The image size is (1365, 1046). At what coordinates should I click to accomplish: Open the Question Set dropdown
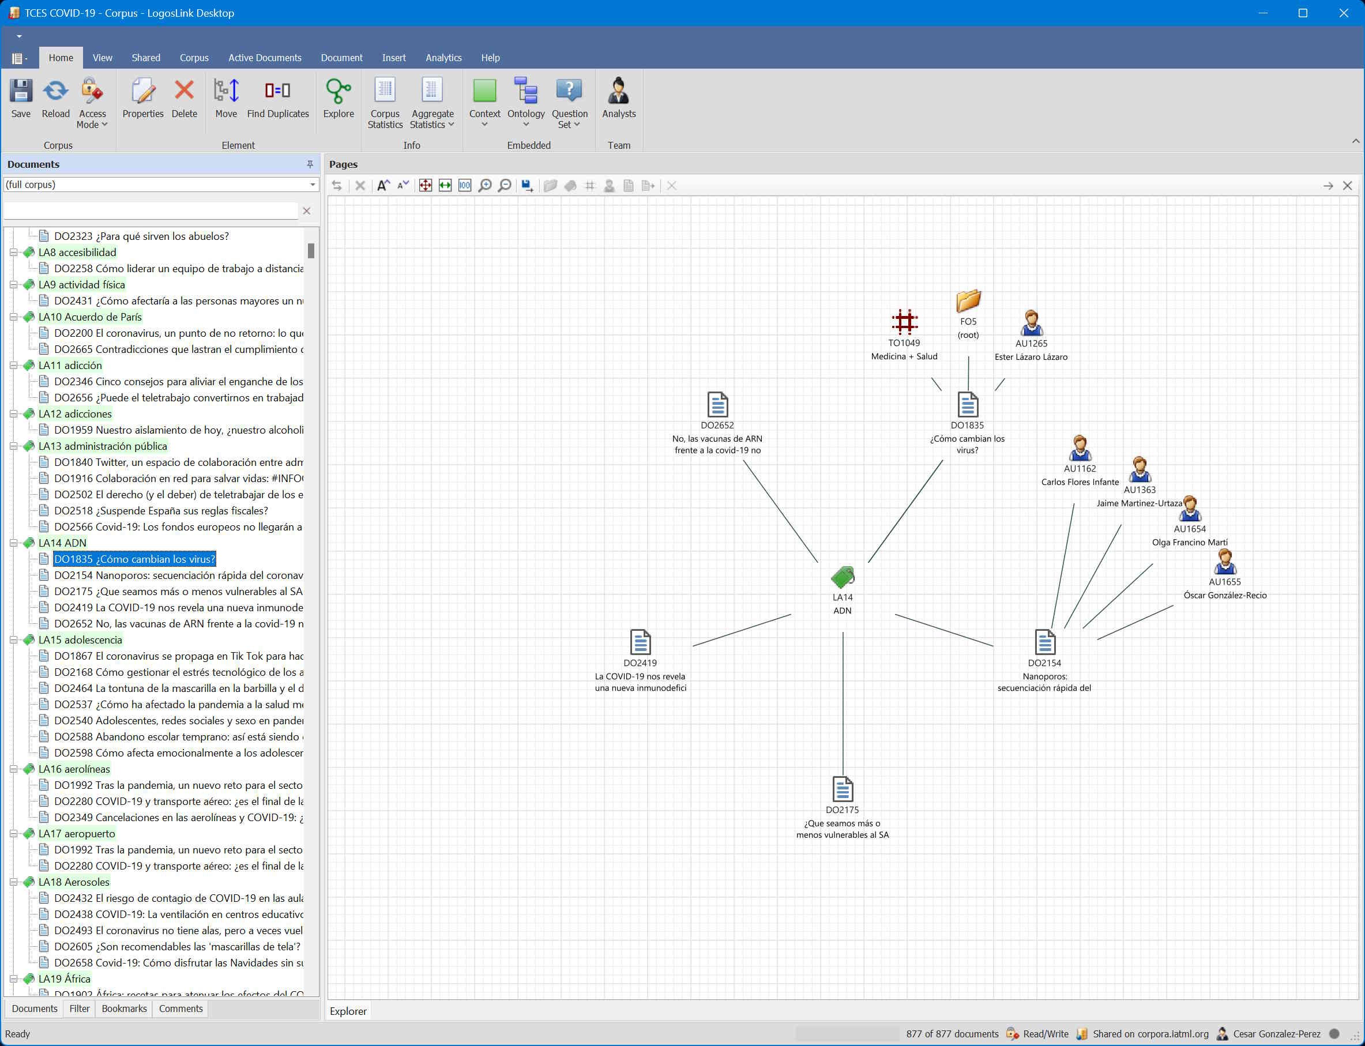(x=570, y=103)
